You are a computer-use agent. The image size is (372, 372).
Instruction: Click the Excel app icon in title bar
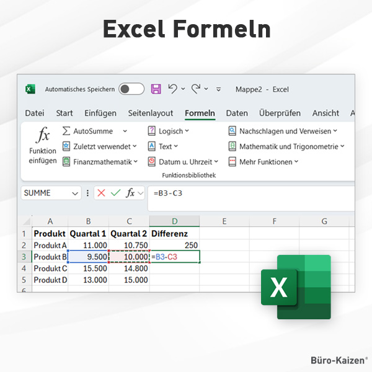click(30, 89)
